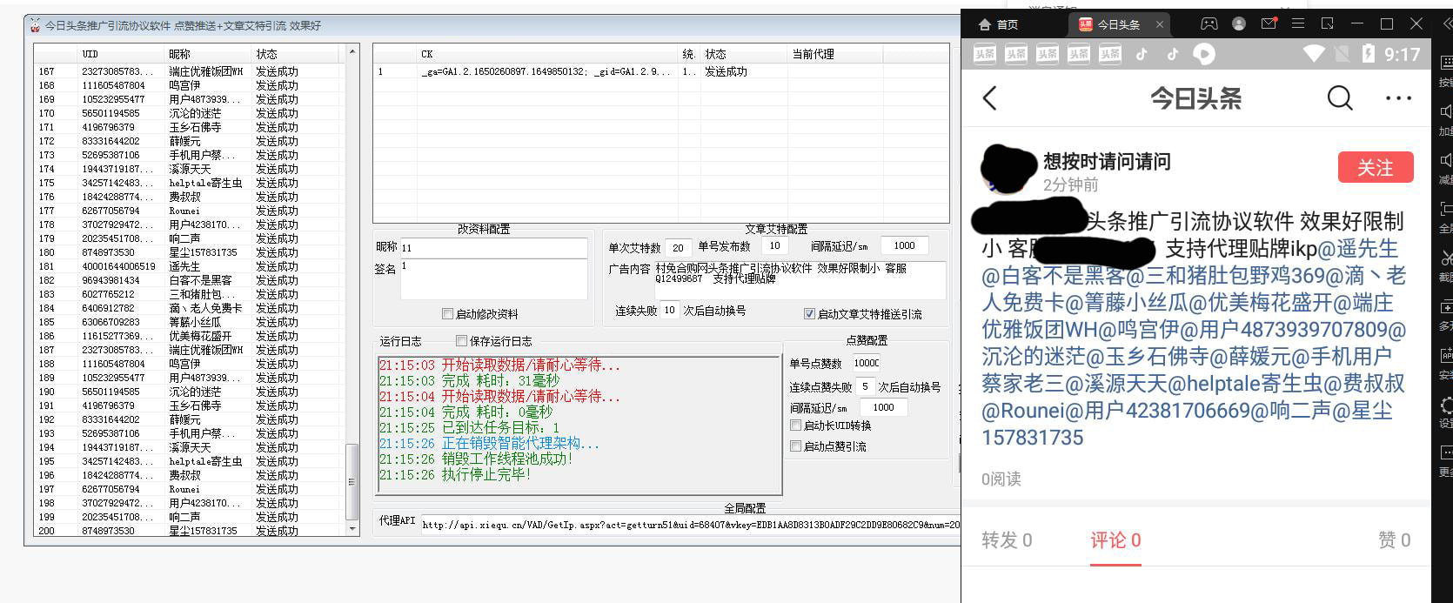Open the mail notifications icon in emulator

coord(1268,23)
